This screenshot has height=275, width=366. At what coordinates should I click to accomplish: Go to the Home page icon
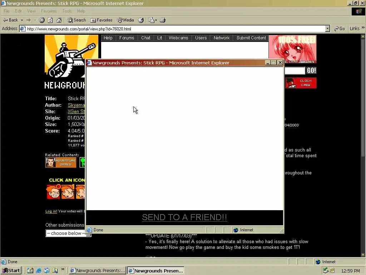click(x=59, y=20)
